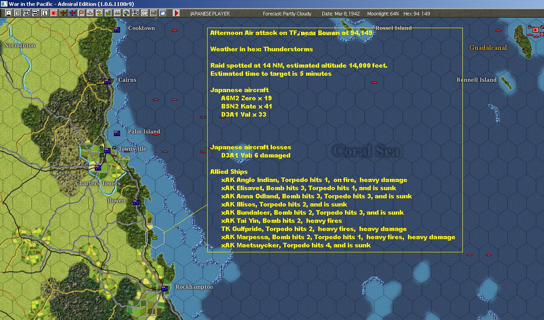Click the TK Gulfpride report line
Screen dimensions: 544x320
click(x=314, y=229)
